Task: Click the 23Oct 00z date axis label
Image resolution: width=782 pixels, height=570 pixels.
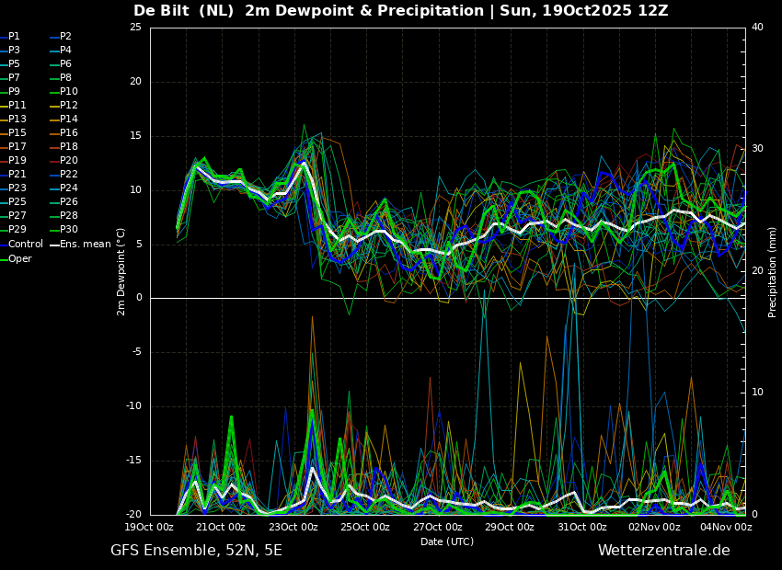Action: click(293, 527)
